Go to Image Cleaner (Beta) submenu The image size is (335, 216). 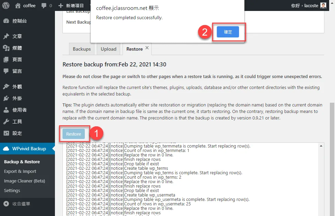[25, 181]
